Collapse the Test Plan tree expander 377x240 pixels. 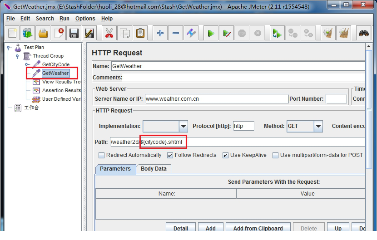(x=9, y=48)
